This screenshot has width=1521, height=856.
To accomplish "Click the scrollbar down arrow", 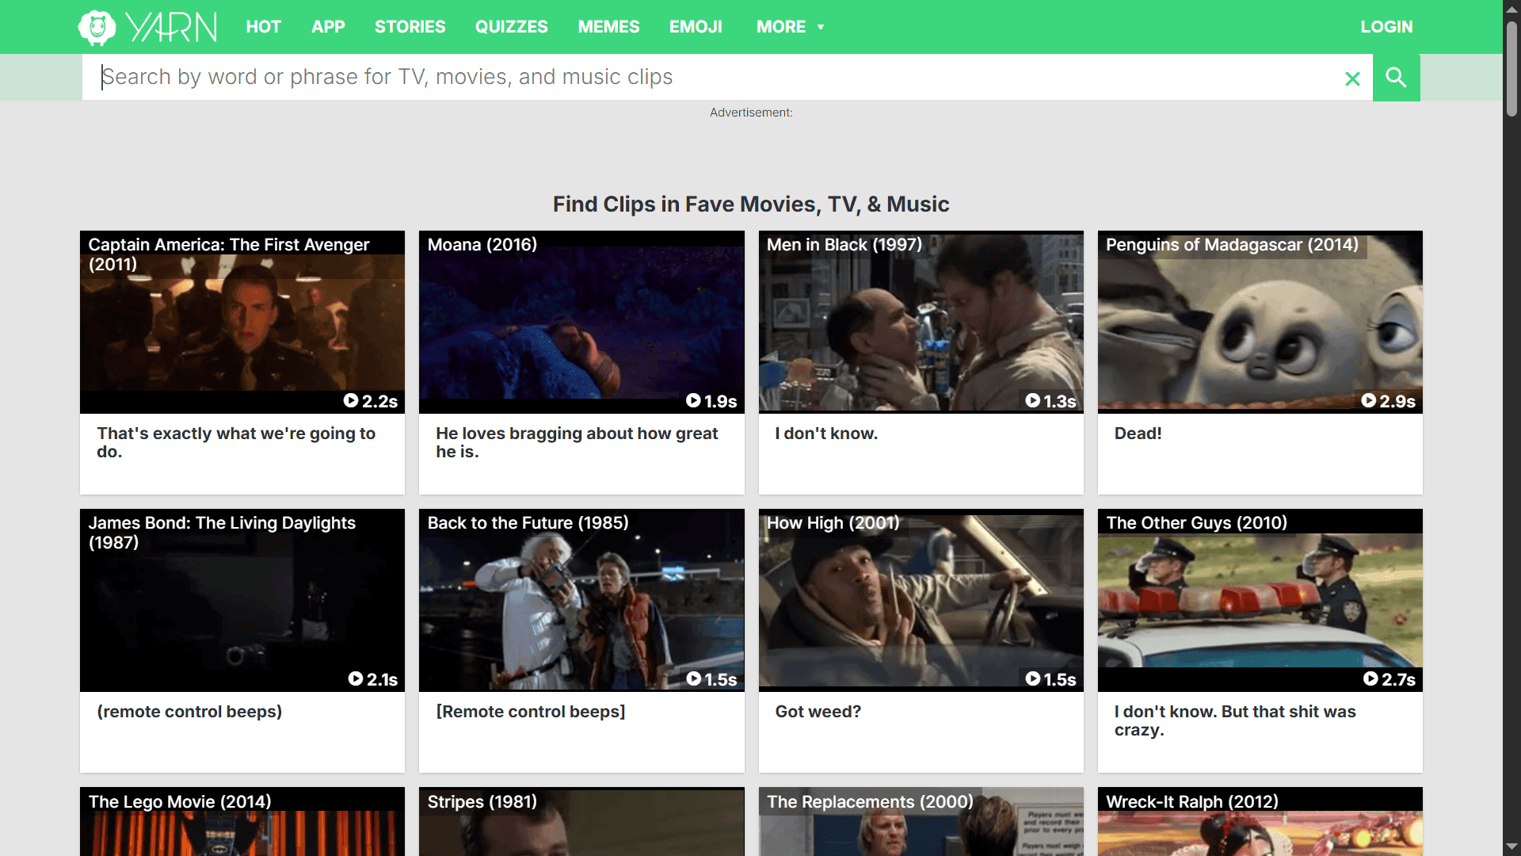I will pos(1511,846).
